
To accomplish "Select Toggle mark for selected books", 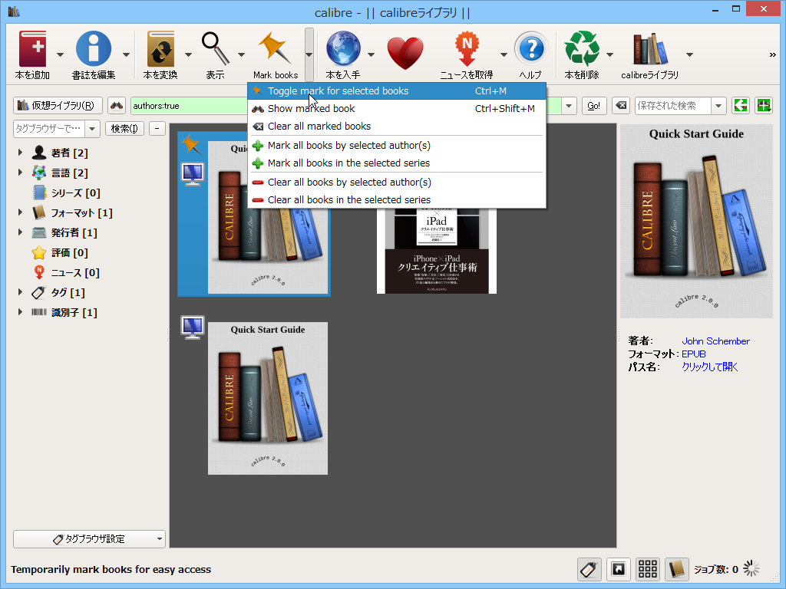I will [397, 90].
